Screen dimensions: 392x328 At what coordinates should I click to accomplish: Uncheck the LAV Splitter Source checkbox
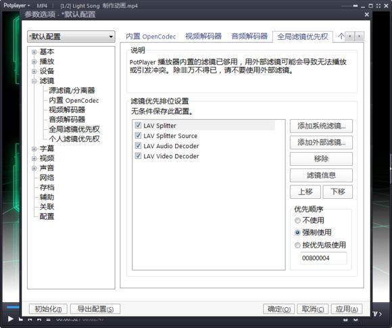coord(138,136)
